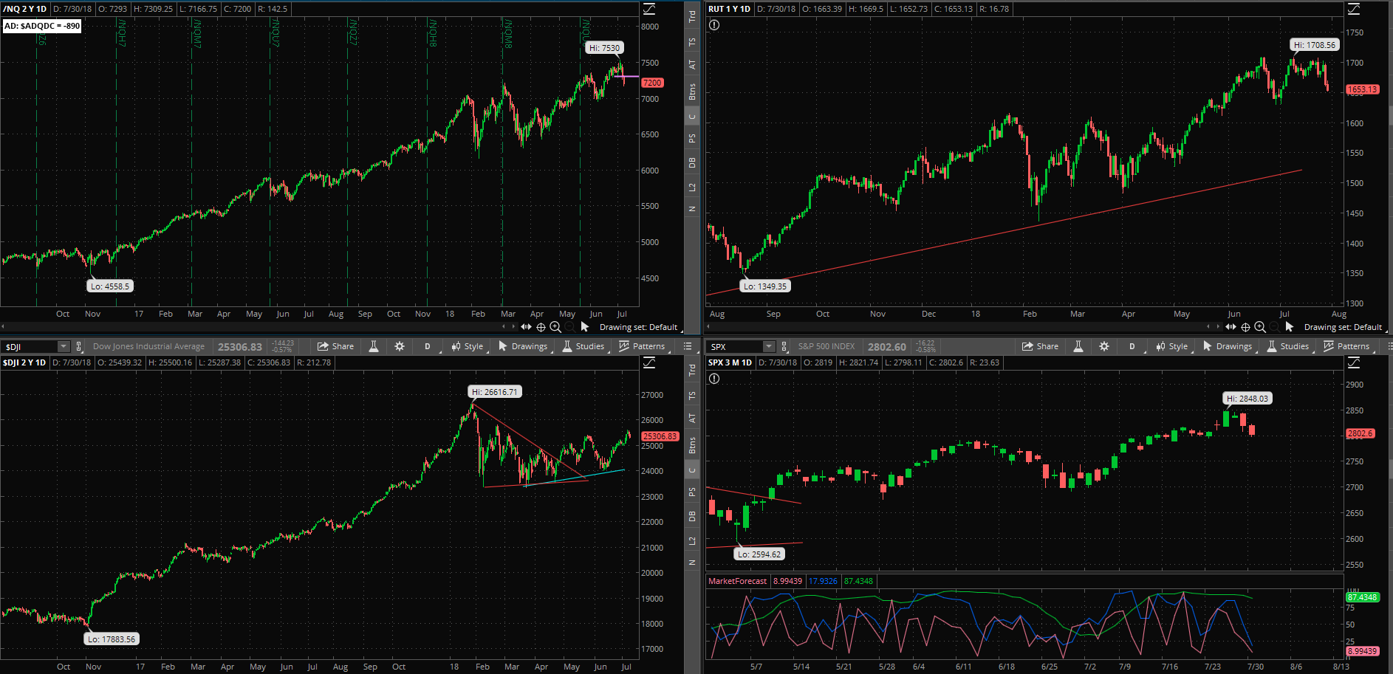Click the chart mode icon above RUT price axis
The height and width of the screenshot is (674, 1393).
pos(1354,9)
